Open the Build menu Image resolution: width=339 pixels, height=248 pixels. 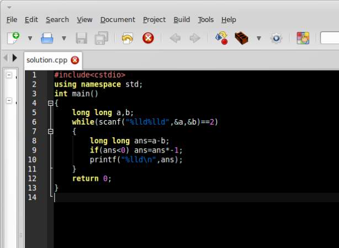click(182, 20)
